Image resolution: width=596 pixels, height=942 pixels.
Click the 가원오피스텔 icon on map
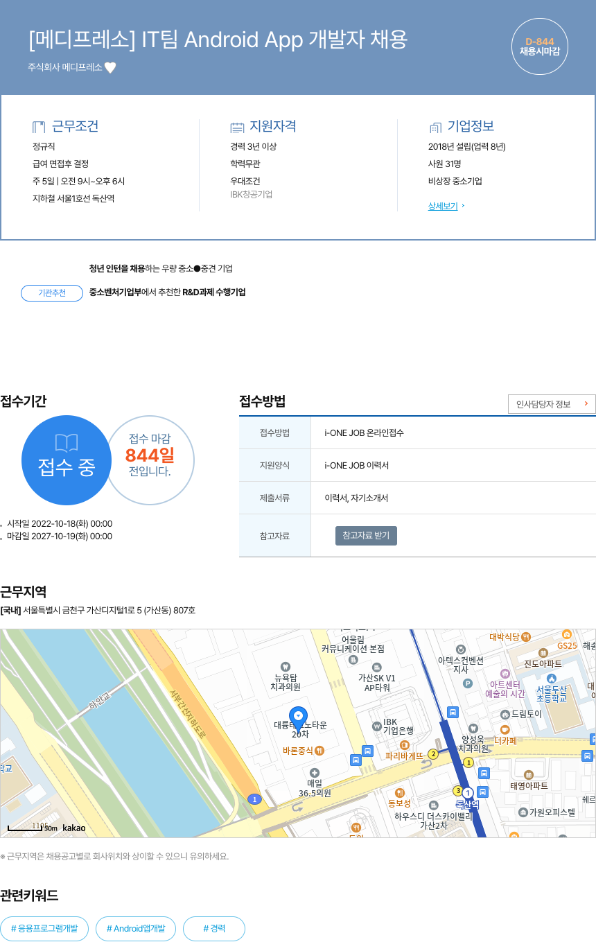(523, 812)
